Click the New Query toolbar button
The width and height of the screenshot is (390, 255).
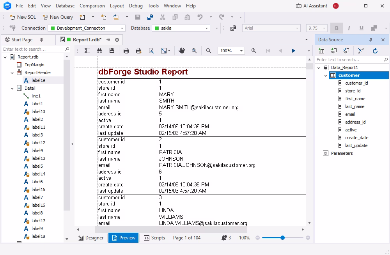pos(58,17)
